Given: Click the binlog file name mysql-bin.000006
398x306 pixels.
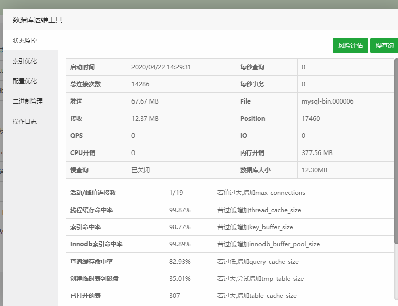Looking at the screenshot, I should [x=328, y=101].
